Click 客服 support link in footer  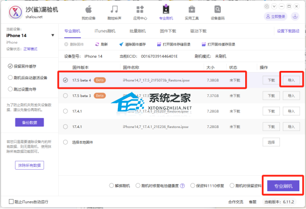(253, 202)
